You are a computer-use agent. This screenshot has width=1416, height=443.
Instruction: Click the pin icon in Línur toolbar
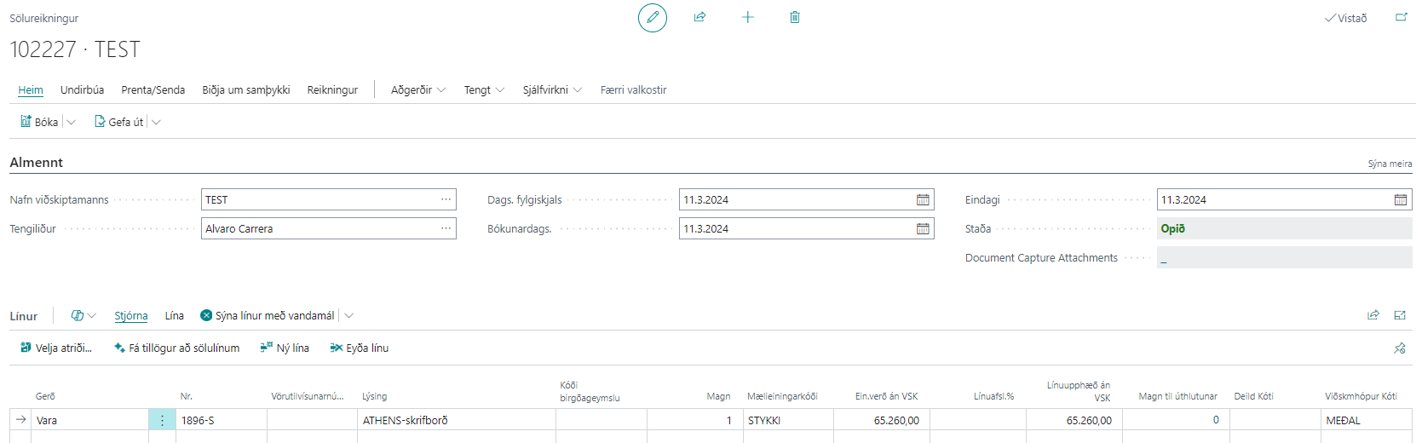(x=1399, y=348)
